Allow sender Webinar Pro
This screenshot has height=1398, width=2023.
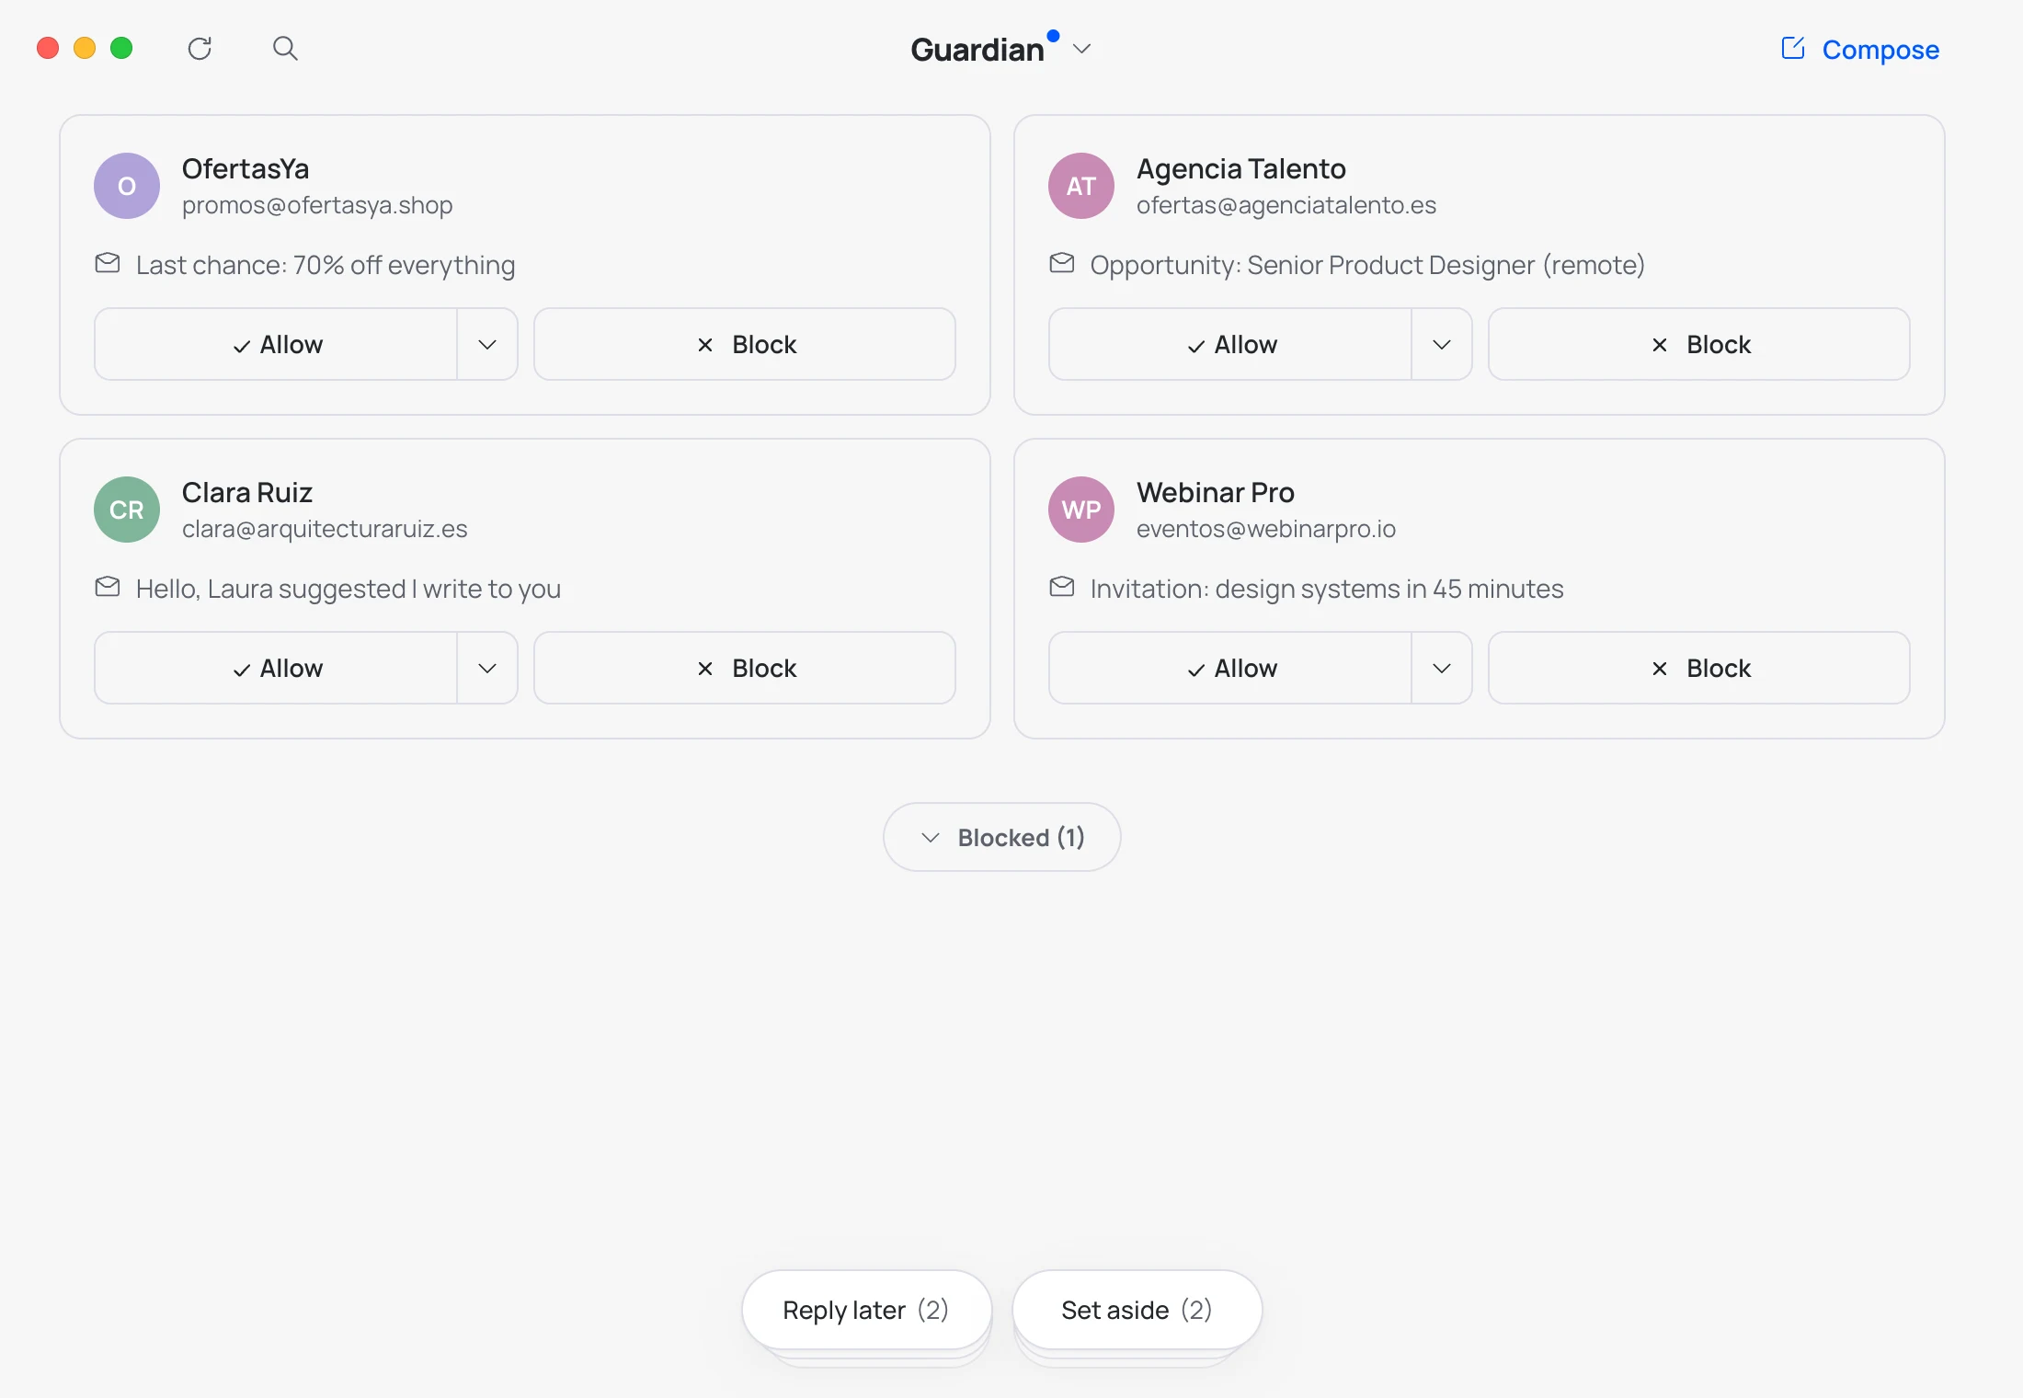tap(1230, 668)
